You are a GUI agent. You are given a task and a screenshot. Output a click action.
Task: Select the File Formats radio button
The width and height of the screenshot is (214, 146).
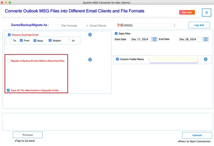pos(59,26)
